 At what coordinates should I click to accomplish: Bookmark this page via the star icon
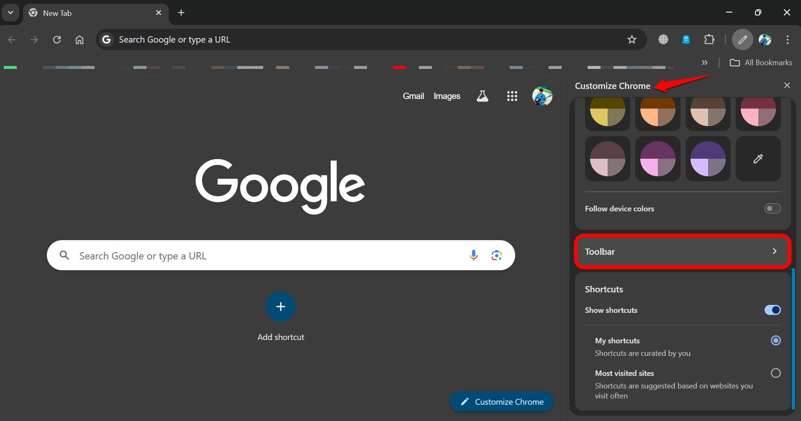tap(632, 39)
